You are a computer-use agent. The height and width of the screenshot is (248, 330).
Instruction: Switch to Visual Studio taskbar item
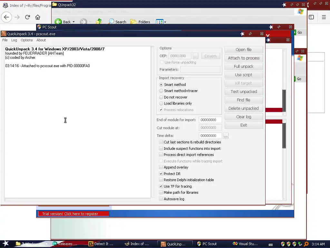pos(245,244)
